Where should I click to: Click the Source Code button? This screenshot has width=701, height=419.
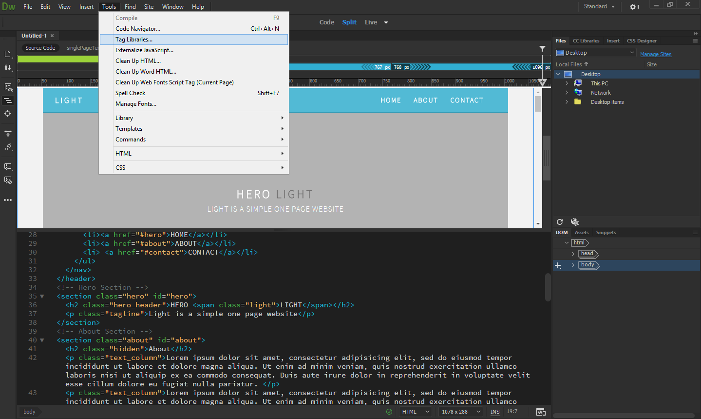(x=40, y=48)
